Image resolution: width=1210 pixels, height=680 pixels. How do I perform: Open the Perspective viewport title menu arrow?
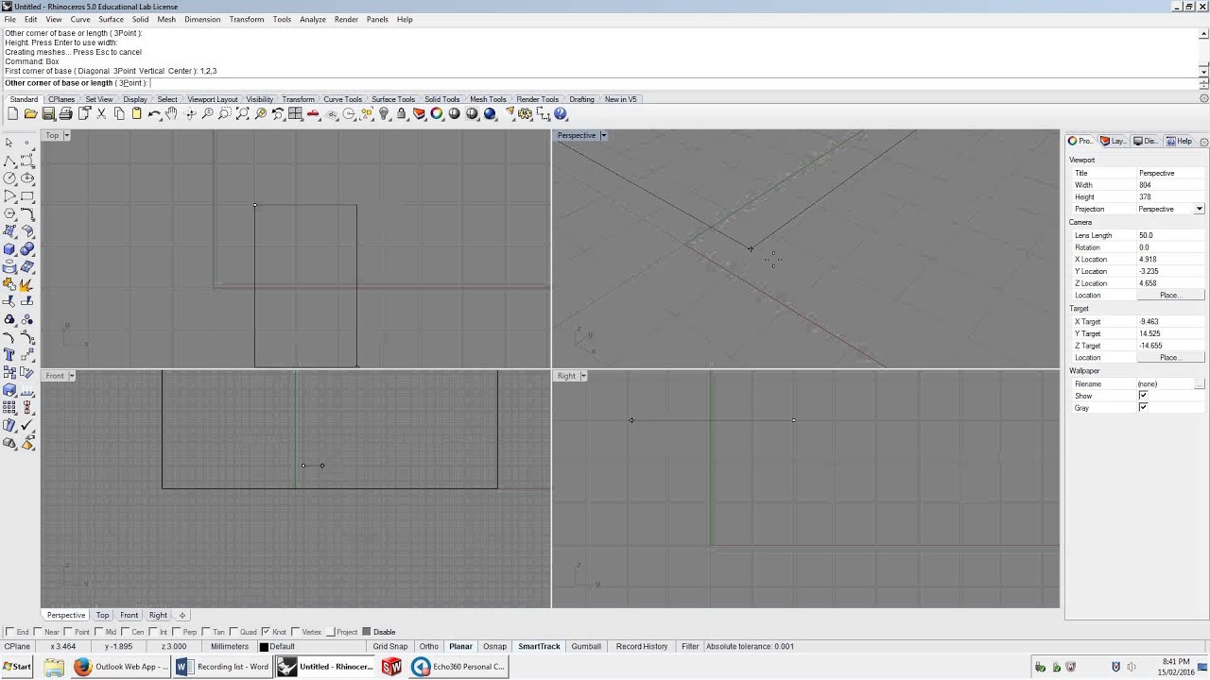pos(603,135)
